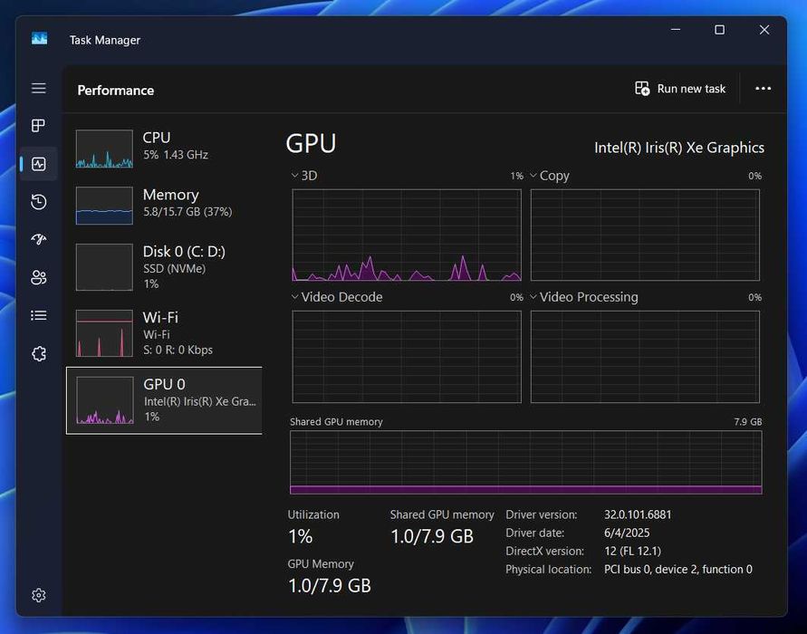Click the large GPU heading
Image resolution: width=807 pixels, height=634 pixels.
311,143
